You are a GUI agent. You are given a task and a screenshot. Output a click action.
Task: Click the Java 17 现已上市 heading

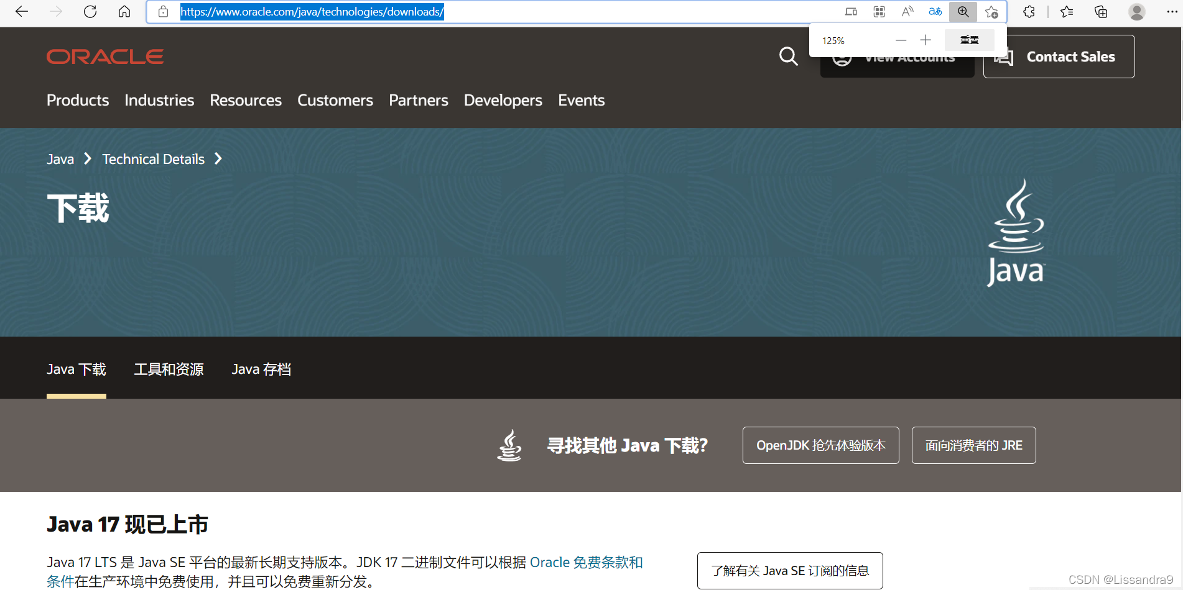[x=128, y=524]
